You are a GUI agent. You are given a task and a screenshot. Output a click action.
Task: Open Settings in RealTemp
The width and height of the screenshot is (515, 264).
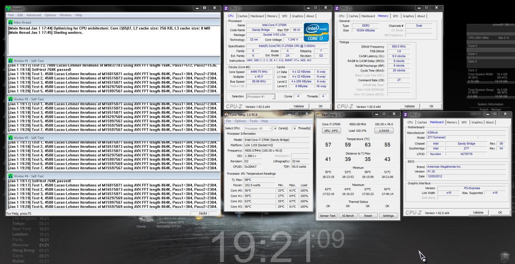(388, 216)
